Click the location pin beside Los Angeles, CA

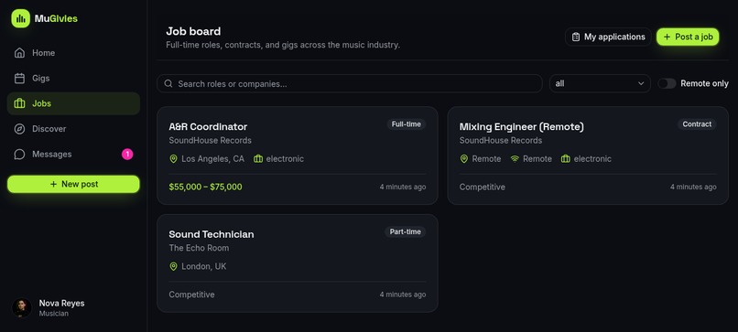point(173,159)
